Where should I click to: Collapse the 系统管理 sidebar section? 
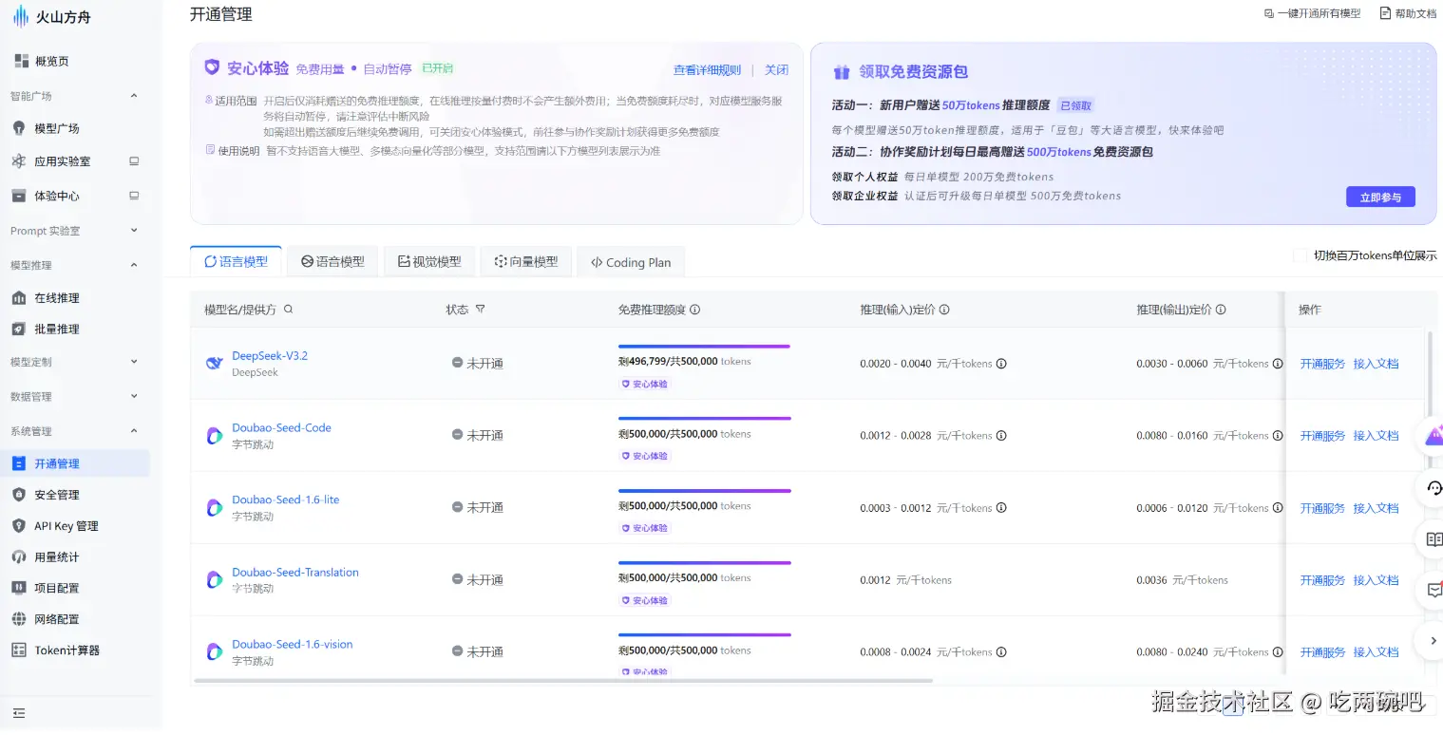(134, 431)
